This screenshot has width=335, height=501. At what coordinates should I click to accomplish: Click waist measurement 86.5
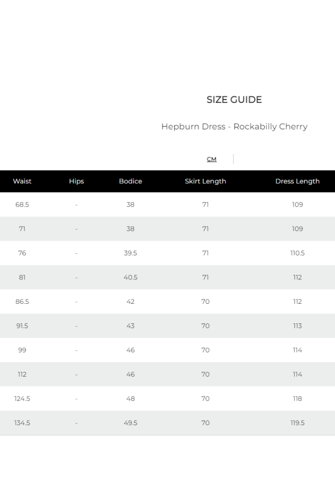22,301
